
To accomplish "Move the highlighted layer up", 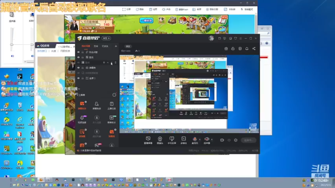I will 108,62.
